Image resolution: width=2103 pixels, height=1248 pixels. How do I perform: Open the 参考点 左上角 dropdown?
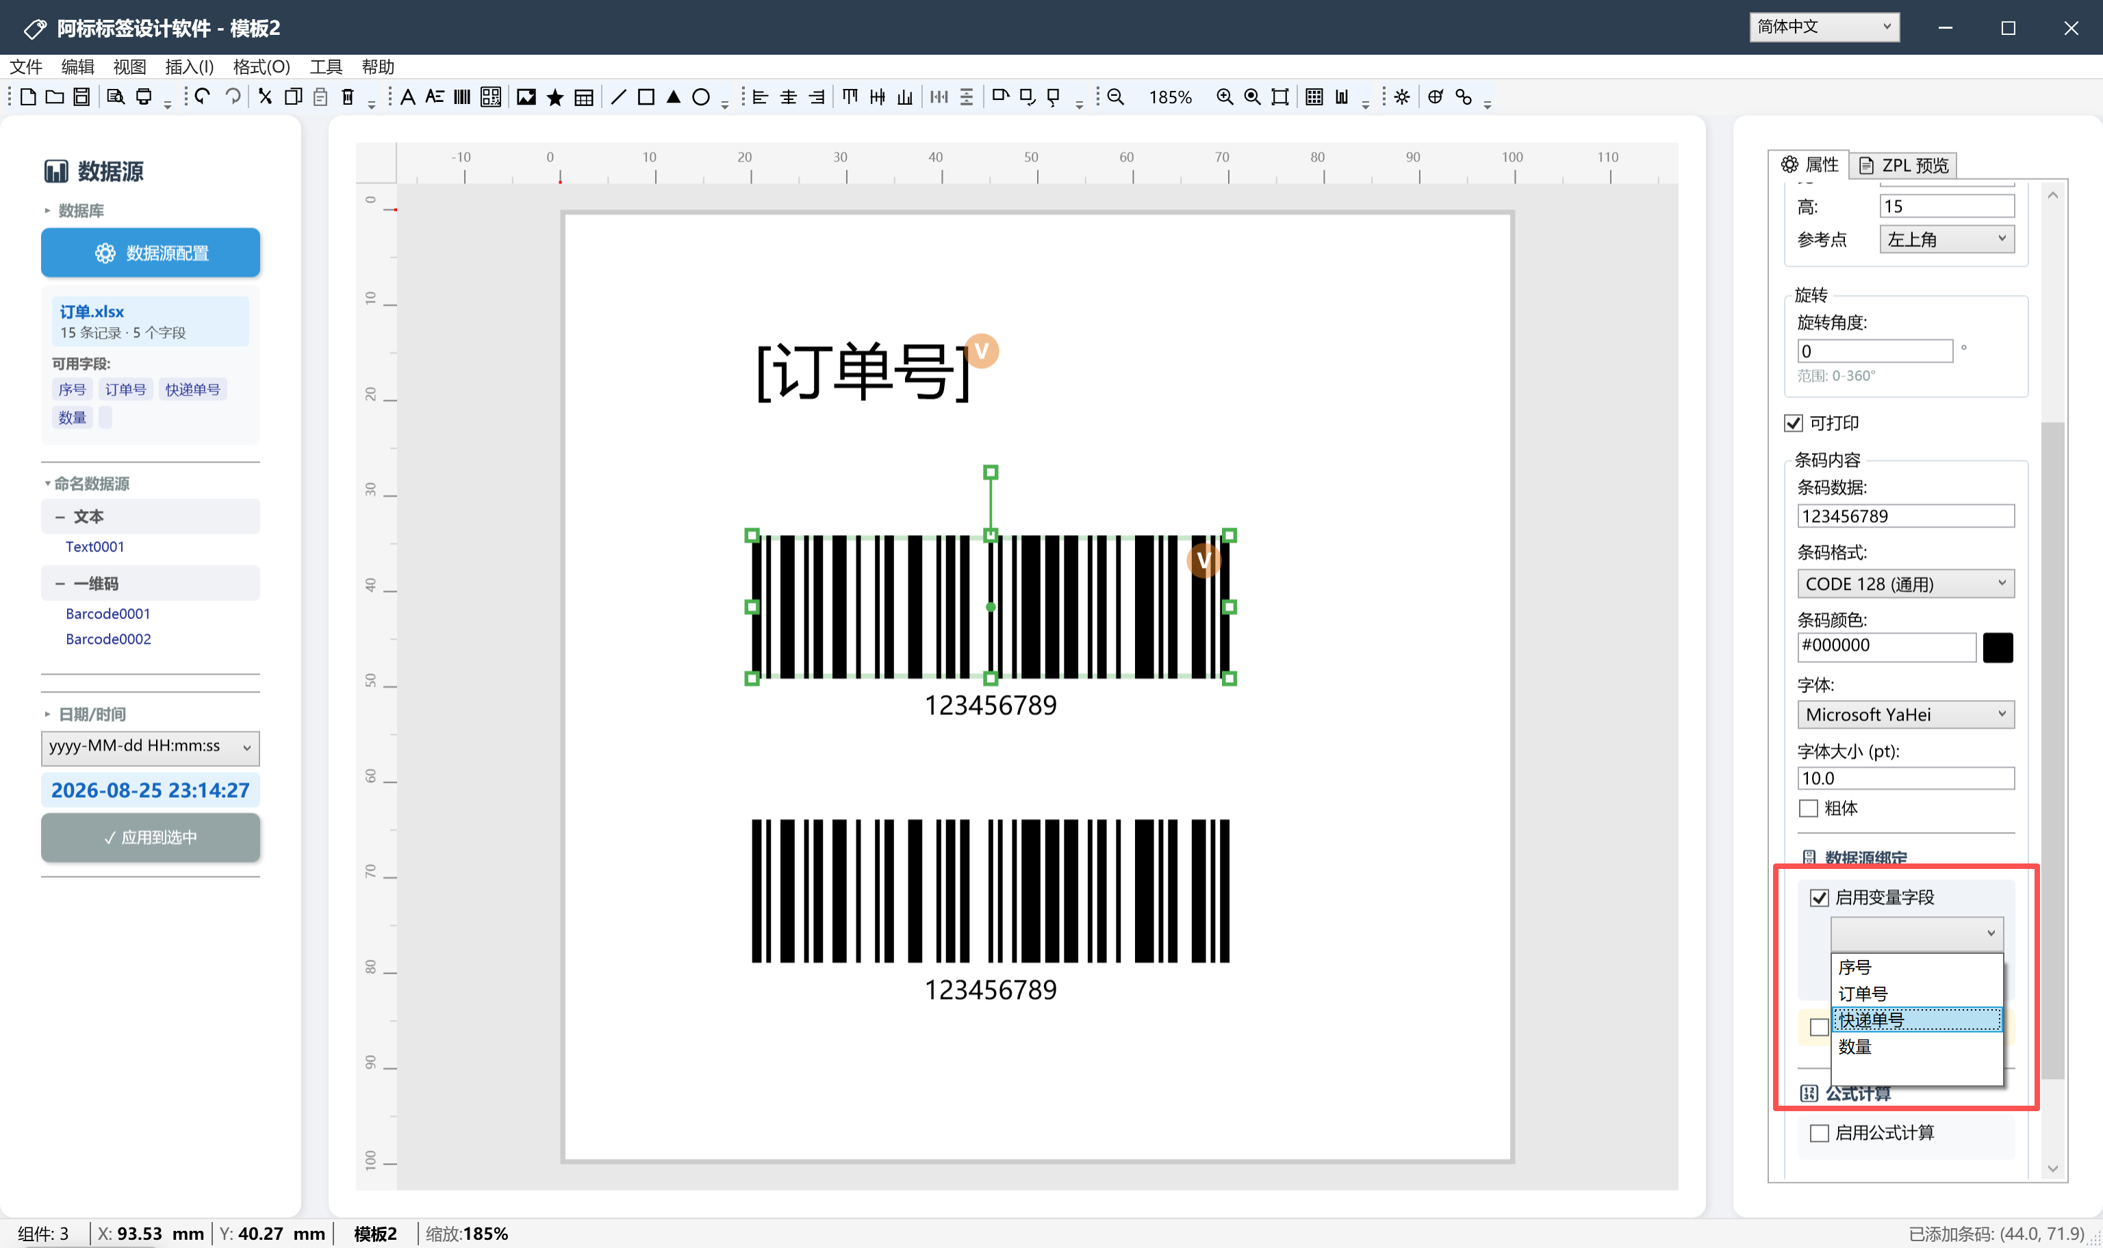[x=1946, y=239]
